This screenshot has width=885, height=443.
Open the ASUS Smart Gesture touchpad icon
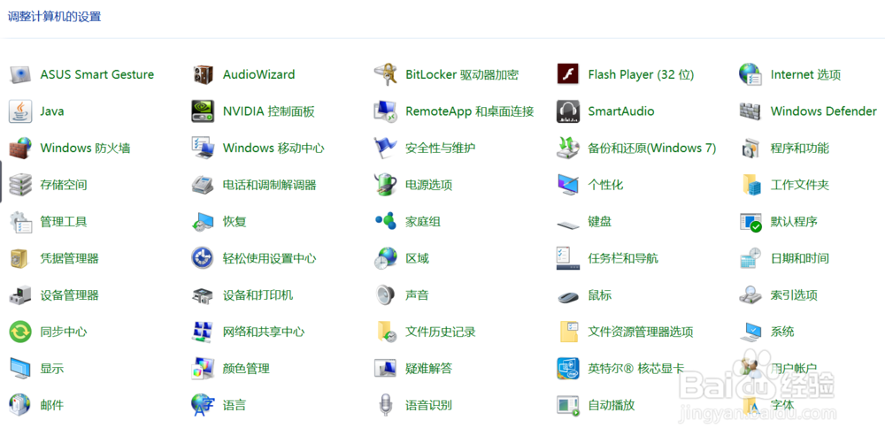(x=20, y=74)
